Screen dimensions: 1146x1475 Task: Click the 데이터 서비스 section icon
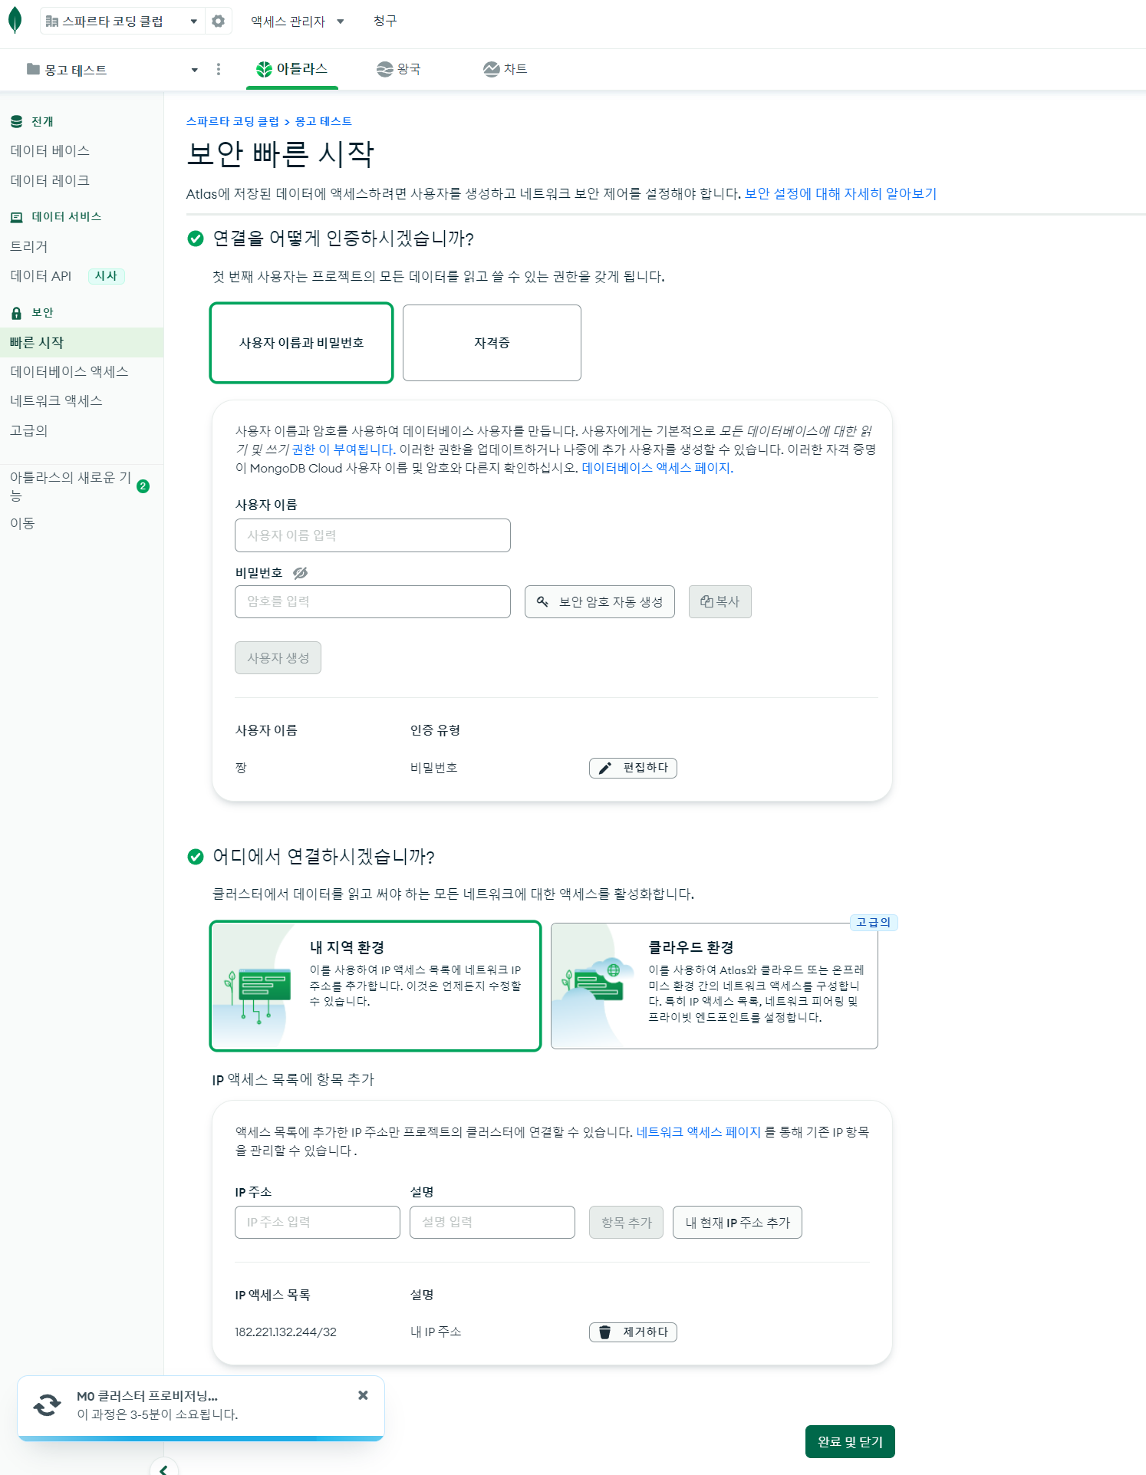(17, 217)
